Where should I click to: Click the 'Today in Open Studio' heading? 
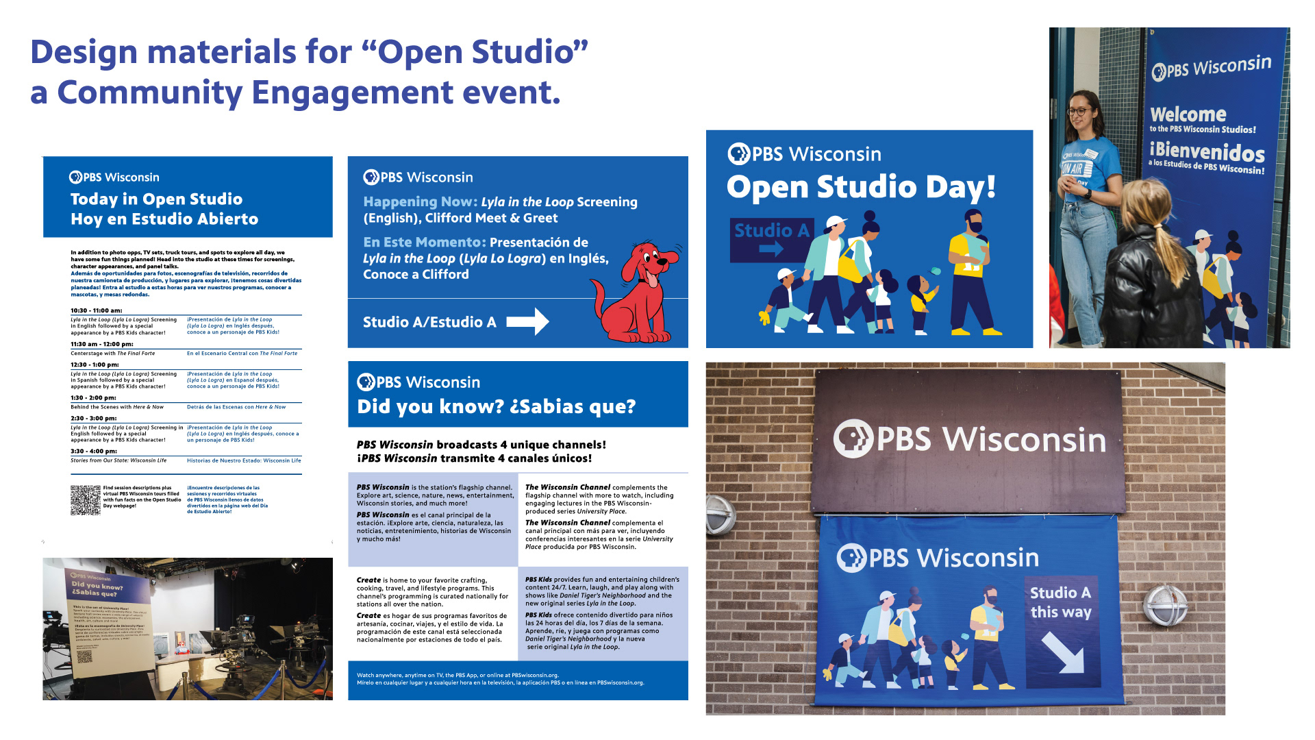click(156, 199)
